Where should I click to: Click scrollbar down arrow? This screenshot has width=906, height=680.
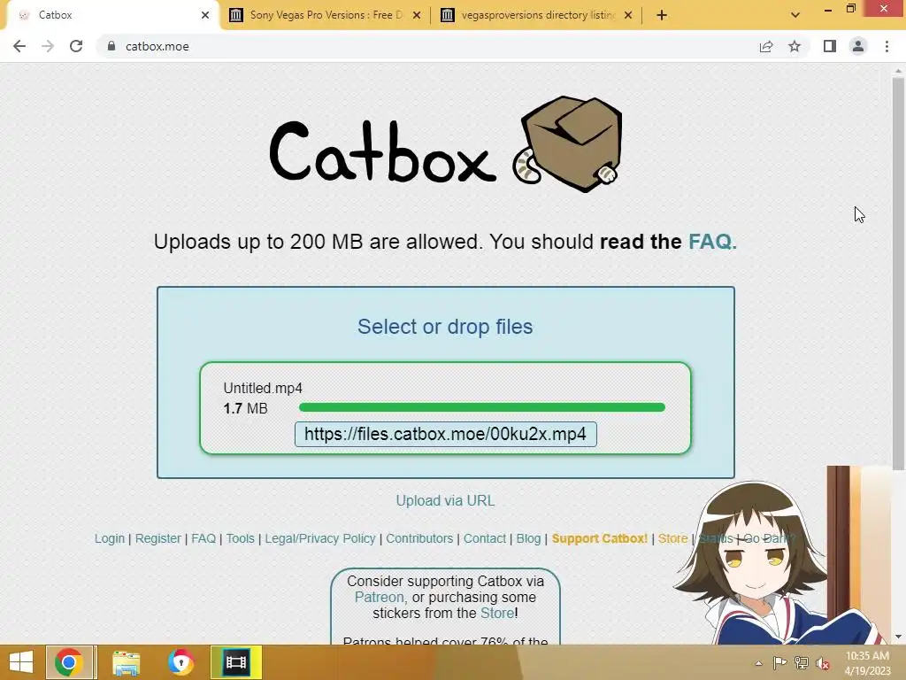(898, 637)
